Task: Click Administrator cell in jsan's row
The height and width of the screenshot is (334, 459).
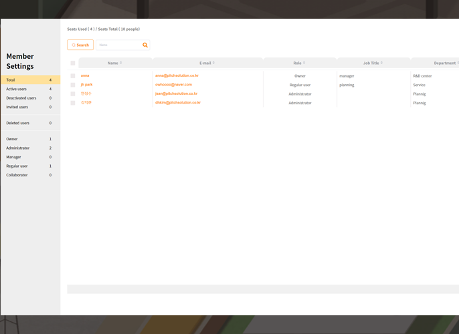Action: (x=300, y=94)
